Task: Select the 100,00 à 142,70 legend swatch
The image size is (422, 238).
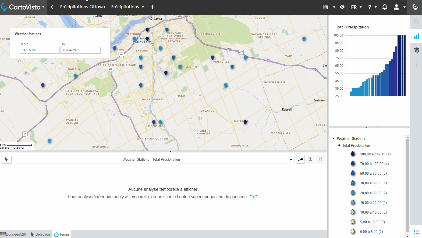Action: 353,154
